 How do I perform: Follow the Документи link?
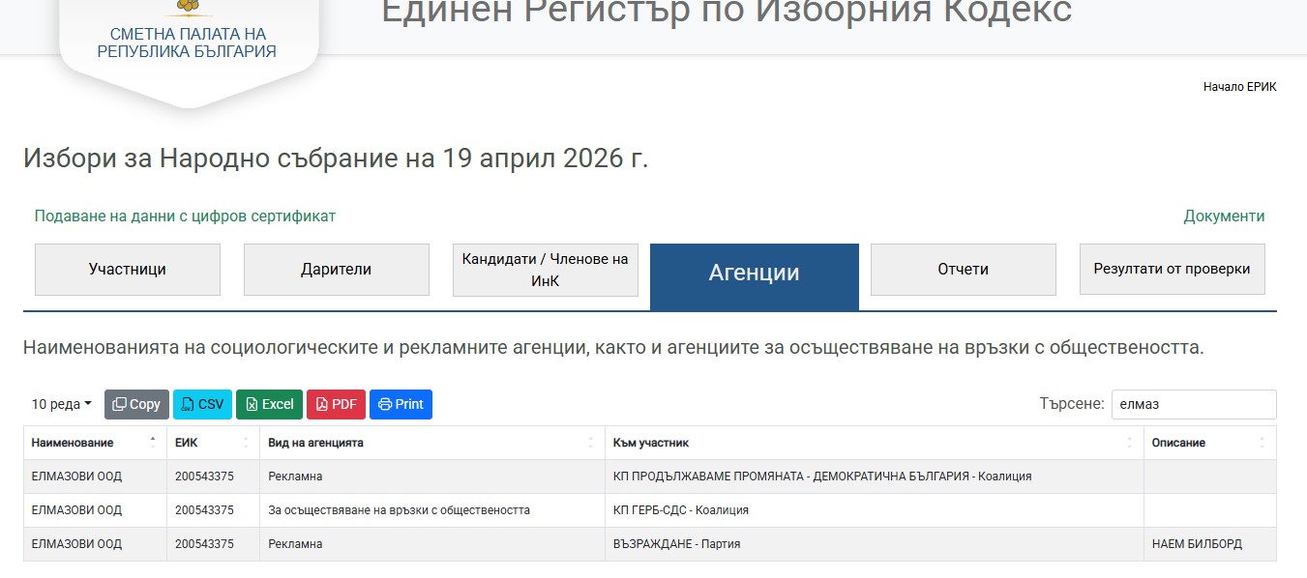(1224, 217)
